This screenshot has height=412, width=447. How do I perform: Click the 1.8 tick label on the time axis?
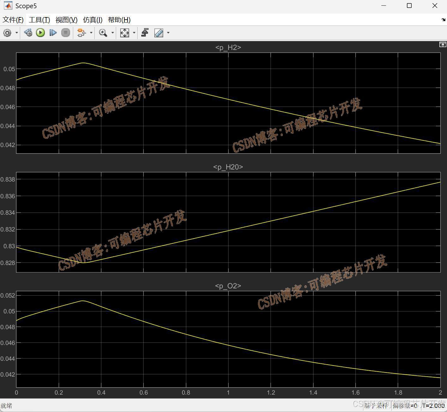point(398,393)
